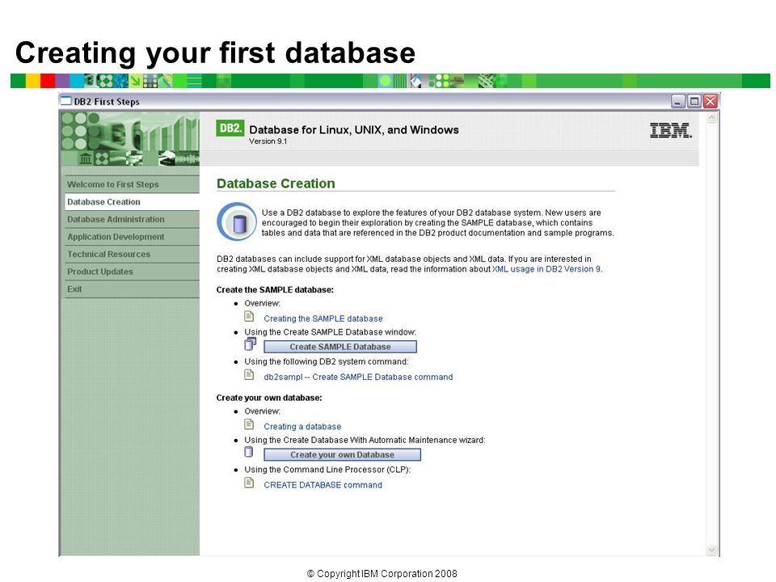Click 'Database for Linux, UNIX, and Windows' title
Viewport: 776px width, 582px height.
click(x=354, y=129)
